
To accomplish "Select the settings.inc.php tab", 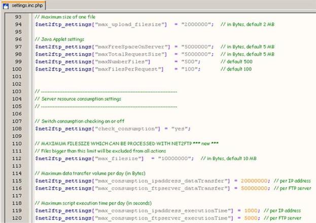I will coord(24,6).
